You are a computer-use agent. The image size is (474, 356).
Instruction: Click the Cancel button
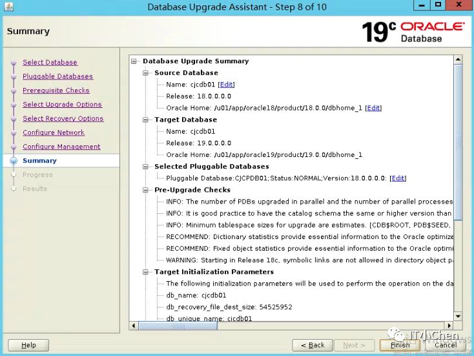point(446,345)
